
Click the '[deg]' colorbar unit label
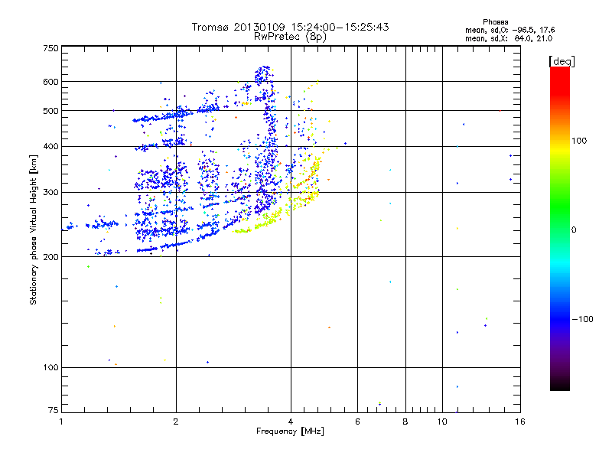[562, 61]
